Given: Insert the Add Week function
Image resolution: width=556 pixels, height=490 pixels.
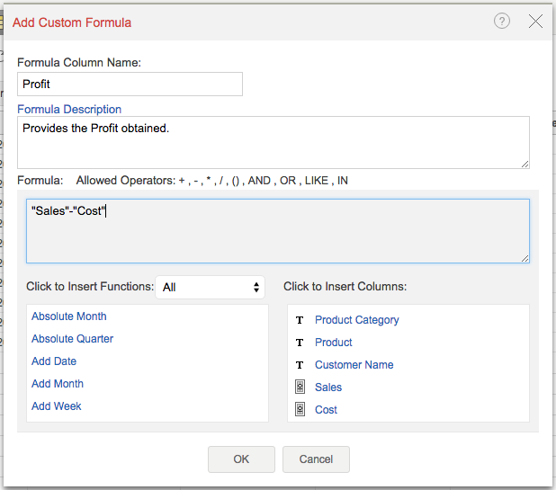Looking at the screenshot, I should point(56,406).
